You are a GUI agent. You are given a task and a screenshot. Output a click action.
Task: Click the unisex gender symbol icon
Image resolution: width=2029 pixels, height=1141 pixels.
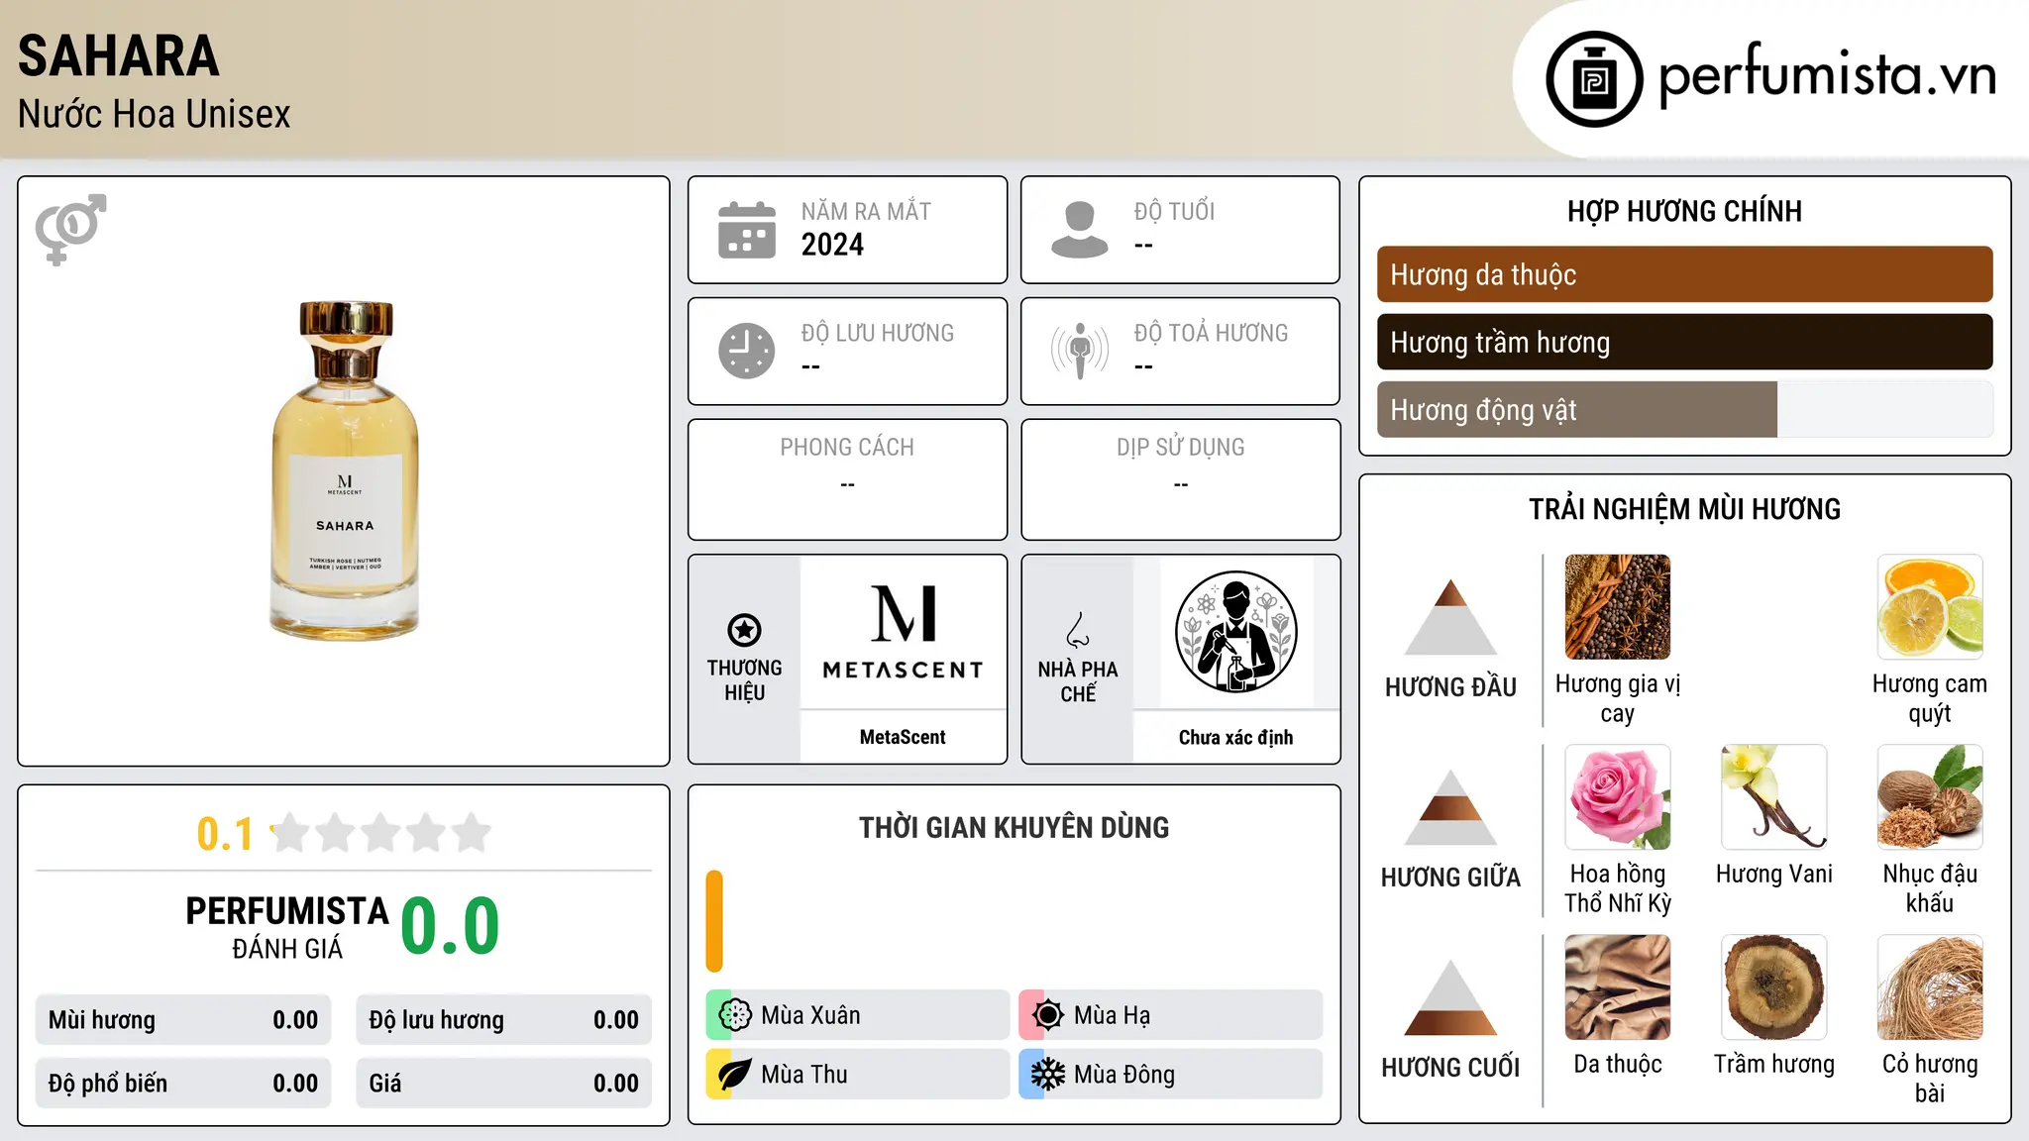point(70,230)
